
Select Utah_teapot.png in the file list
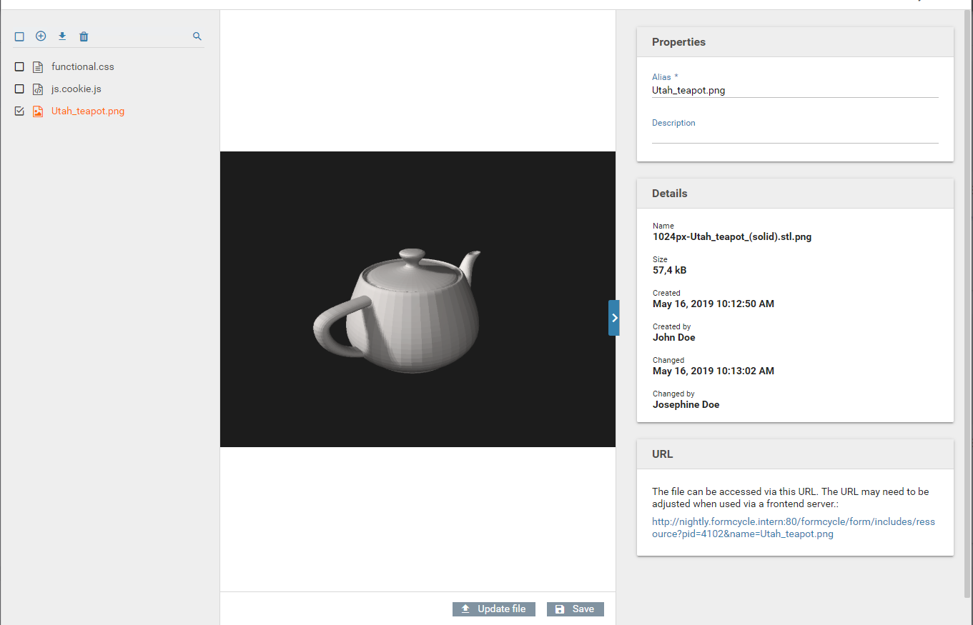click(x=88, y=111)
